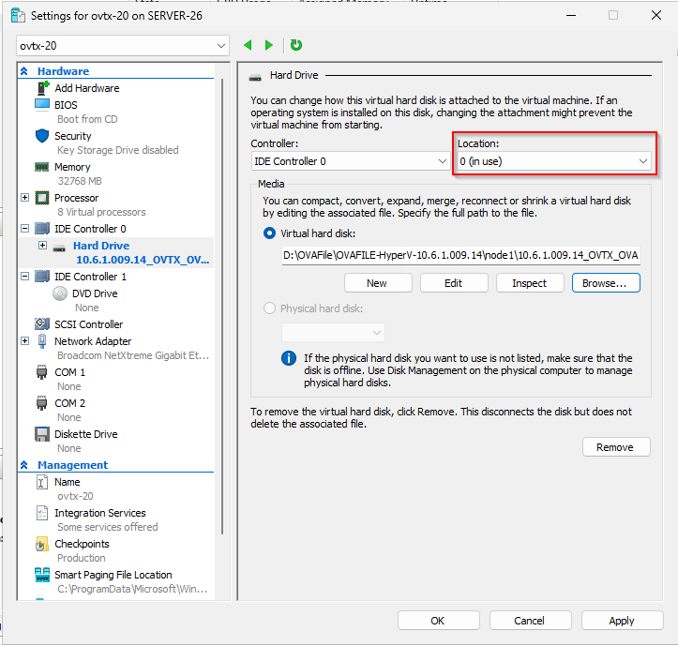Click the Name management icon
Image resolution: width=678 pixels, height=646 pixels.
pyautogui.click(x=42, y=482)
